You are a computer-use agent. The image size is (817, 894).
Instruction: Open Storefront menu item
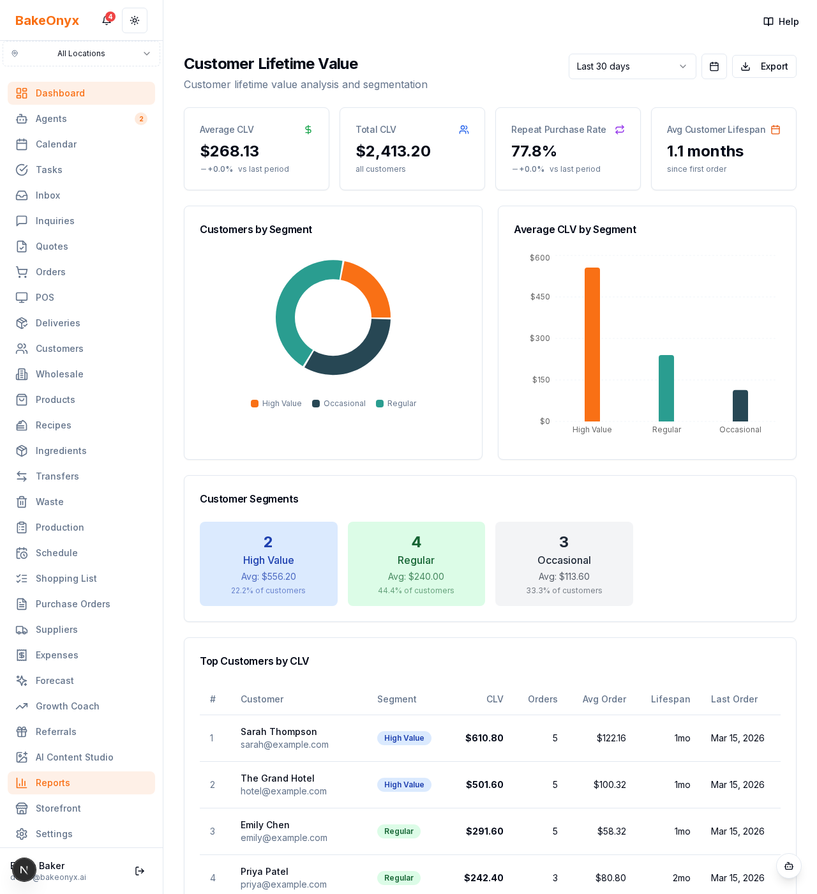coord(81,808)
